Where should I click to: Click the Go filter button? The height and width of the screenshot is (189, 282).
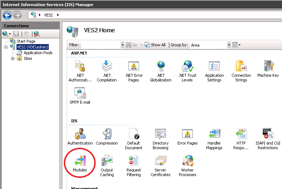(x=132, y=45)
